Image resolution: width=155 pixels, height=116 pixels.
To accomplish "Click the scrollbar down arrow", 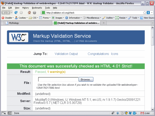I will (x=152, y=109).
